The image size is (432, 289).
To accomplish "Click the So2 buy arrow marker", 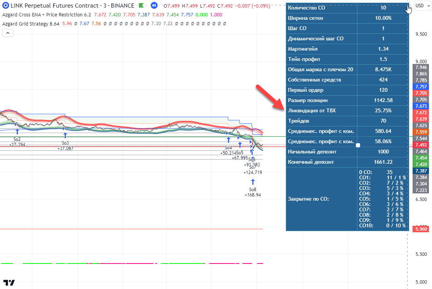I will [18, 131].
